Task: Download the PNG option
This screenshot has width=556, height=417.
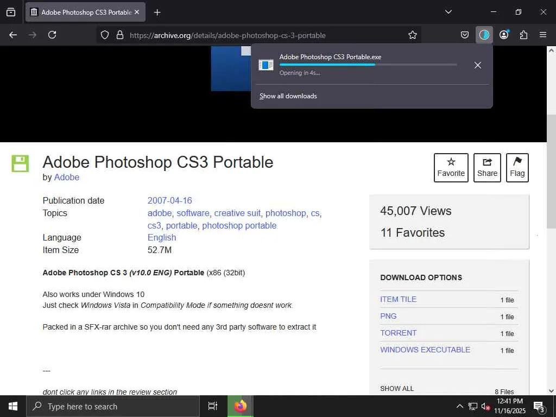Action: click(388, 316)
